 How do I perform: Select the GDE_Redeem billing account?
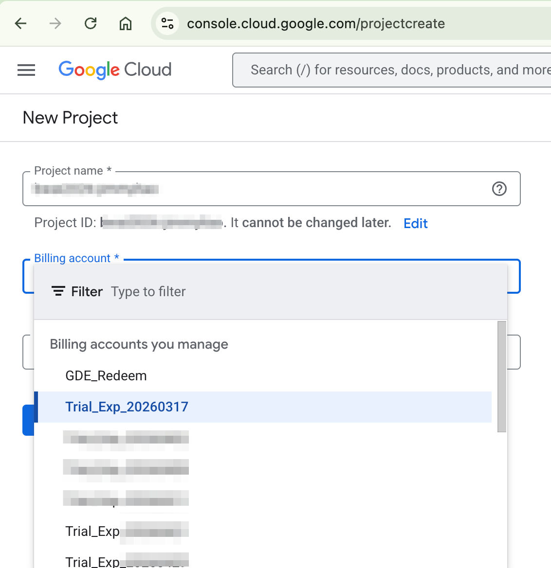[263, 375]
